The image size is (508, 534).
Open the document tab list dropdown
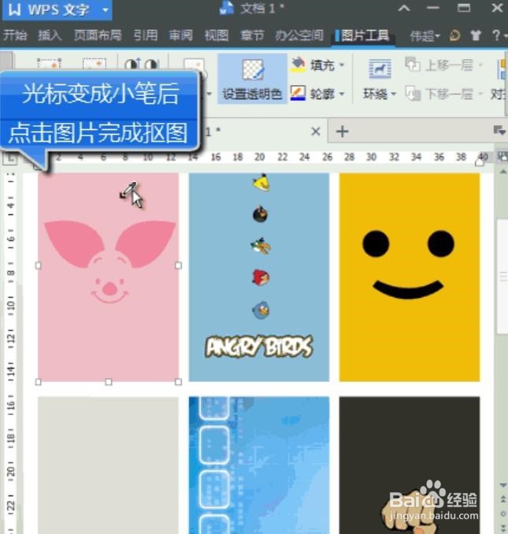tap(499, 130)
